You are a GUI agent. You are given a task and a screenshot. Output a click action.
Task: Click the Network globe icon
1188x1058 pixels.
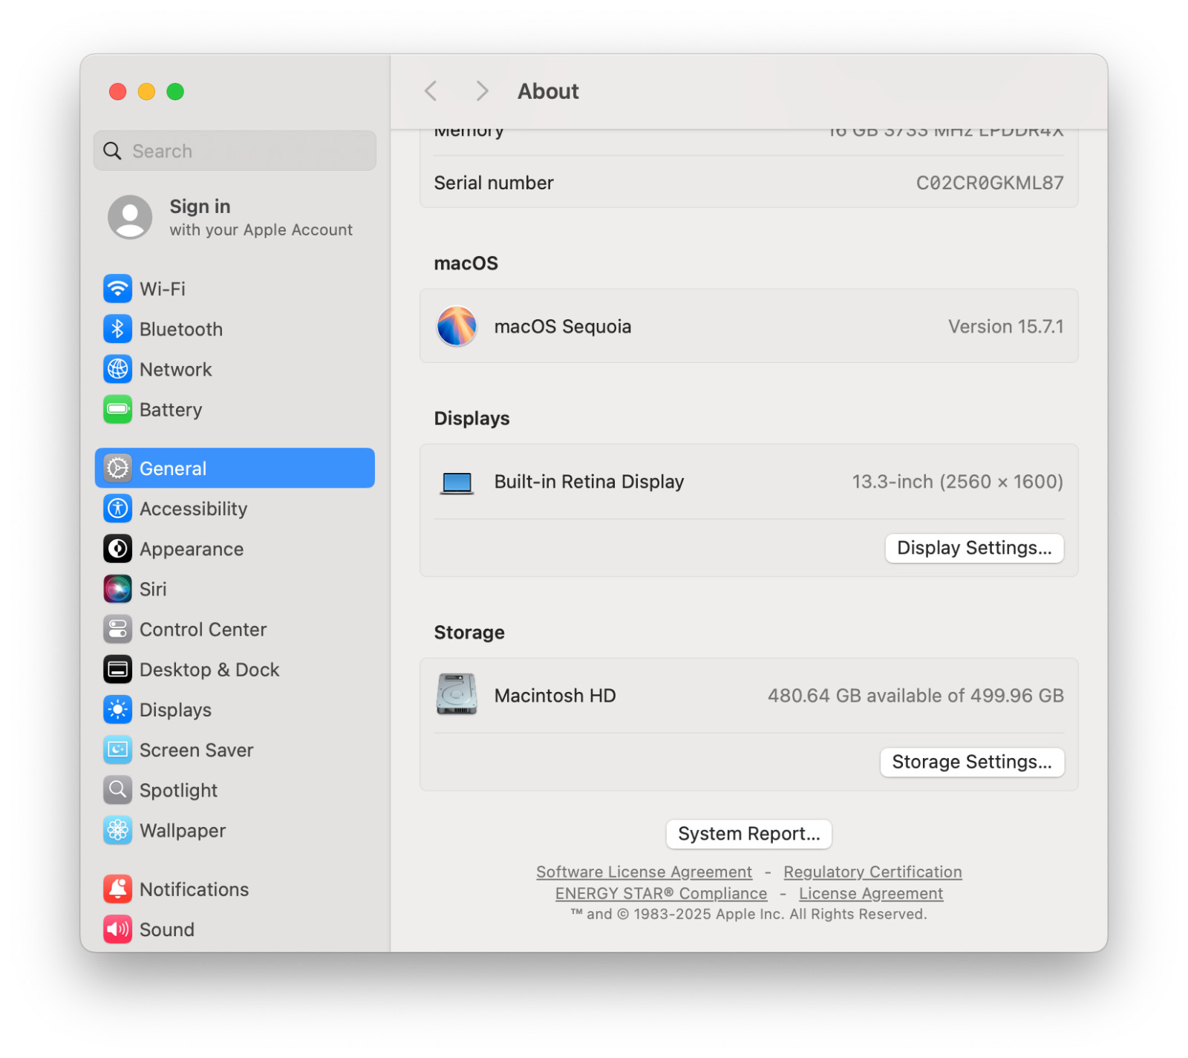pos(117,369)
